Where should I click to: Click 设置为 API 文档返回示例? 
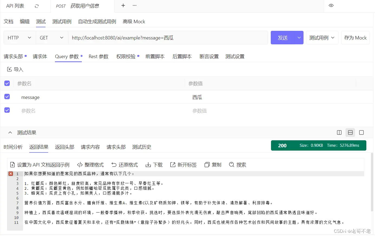40,165
